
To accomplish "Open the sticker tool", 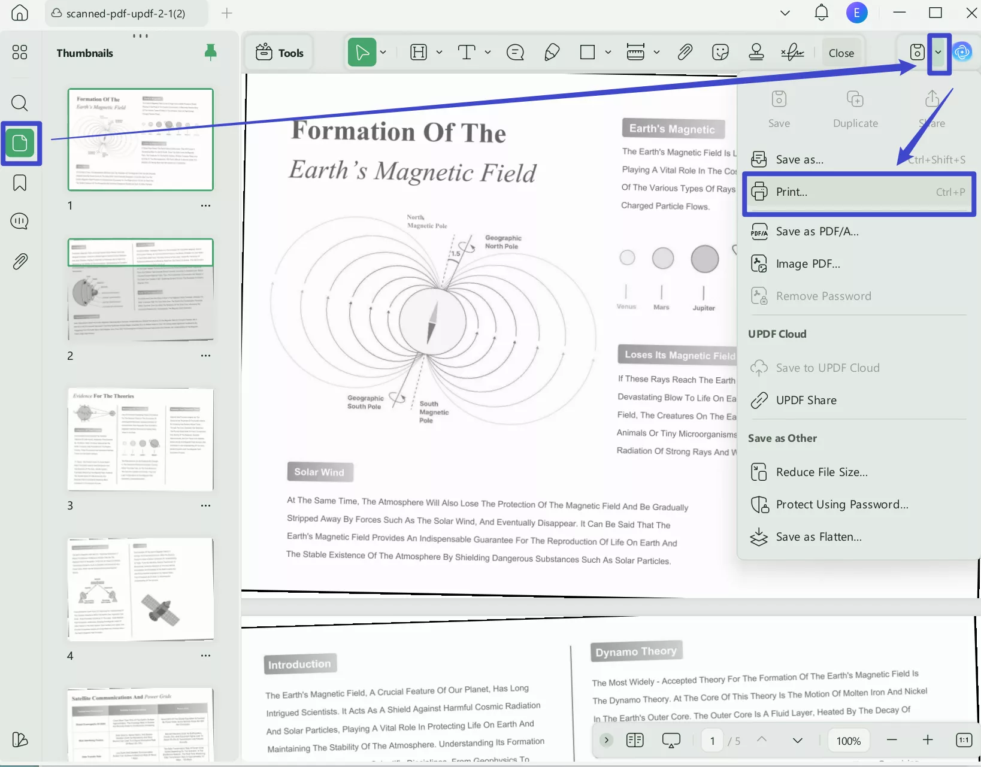I will tap(720, 52).
